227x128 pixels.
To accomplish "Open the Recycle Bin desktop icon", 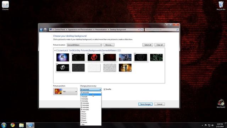I will [221, 6].
